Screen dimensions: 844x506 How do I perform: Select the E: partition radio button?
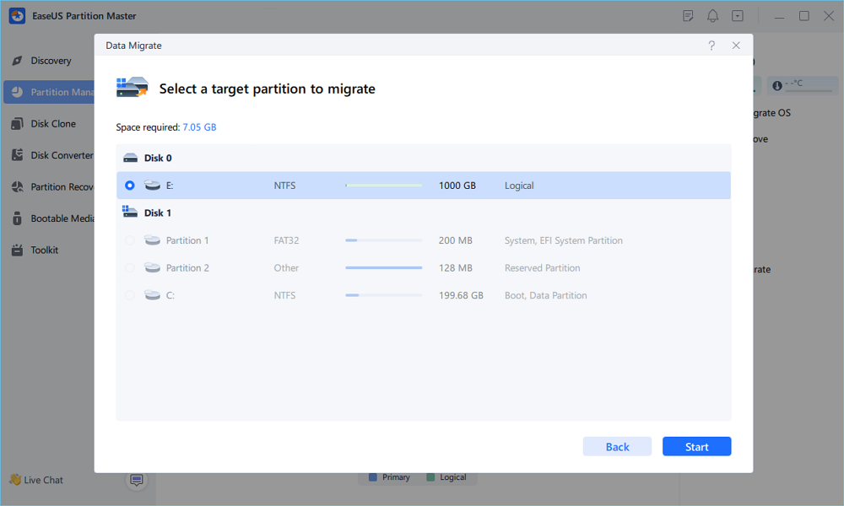(x=130, y=186)
